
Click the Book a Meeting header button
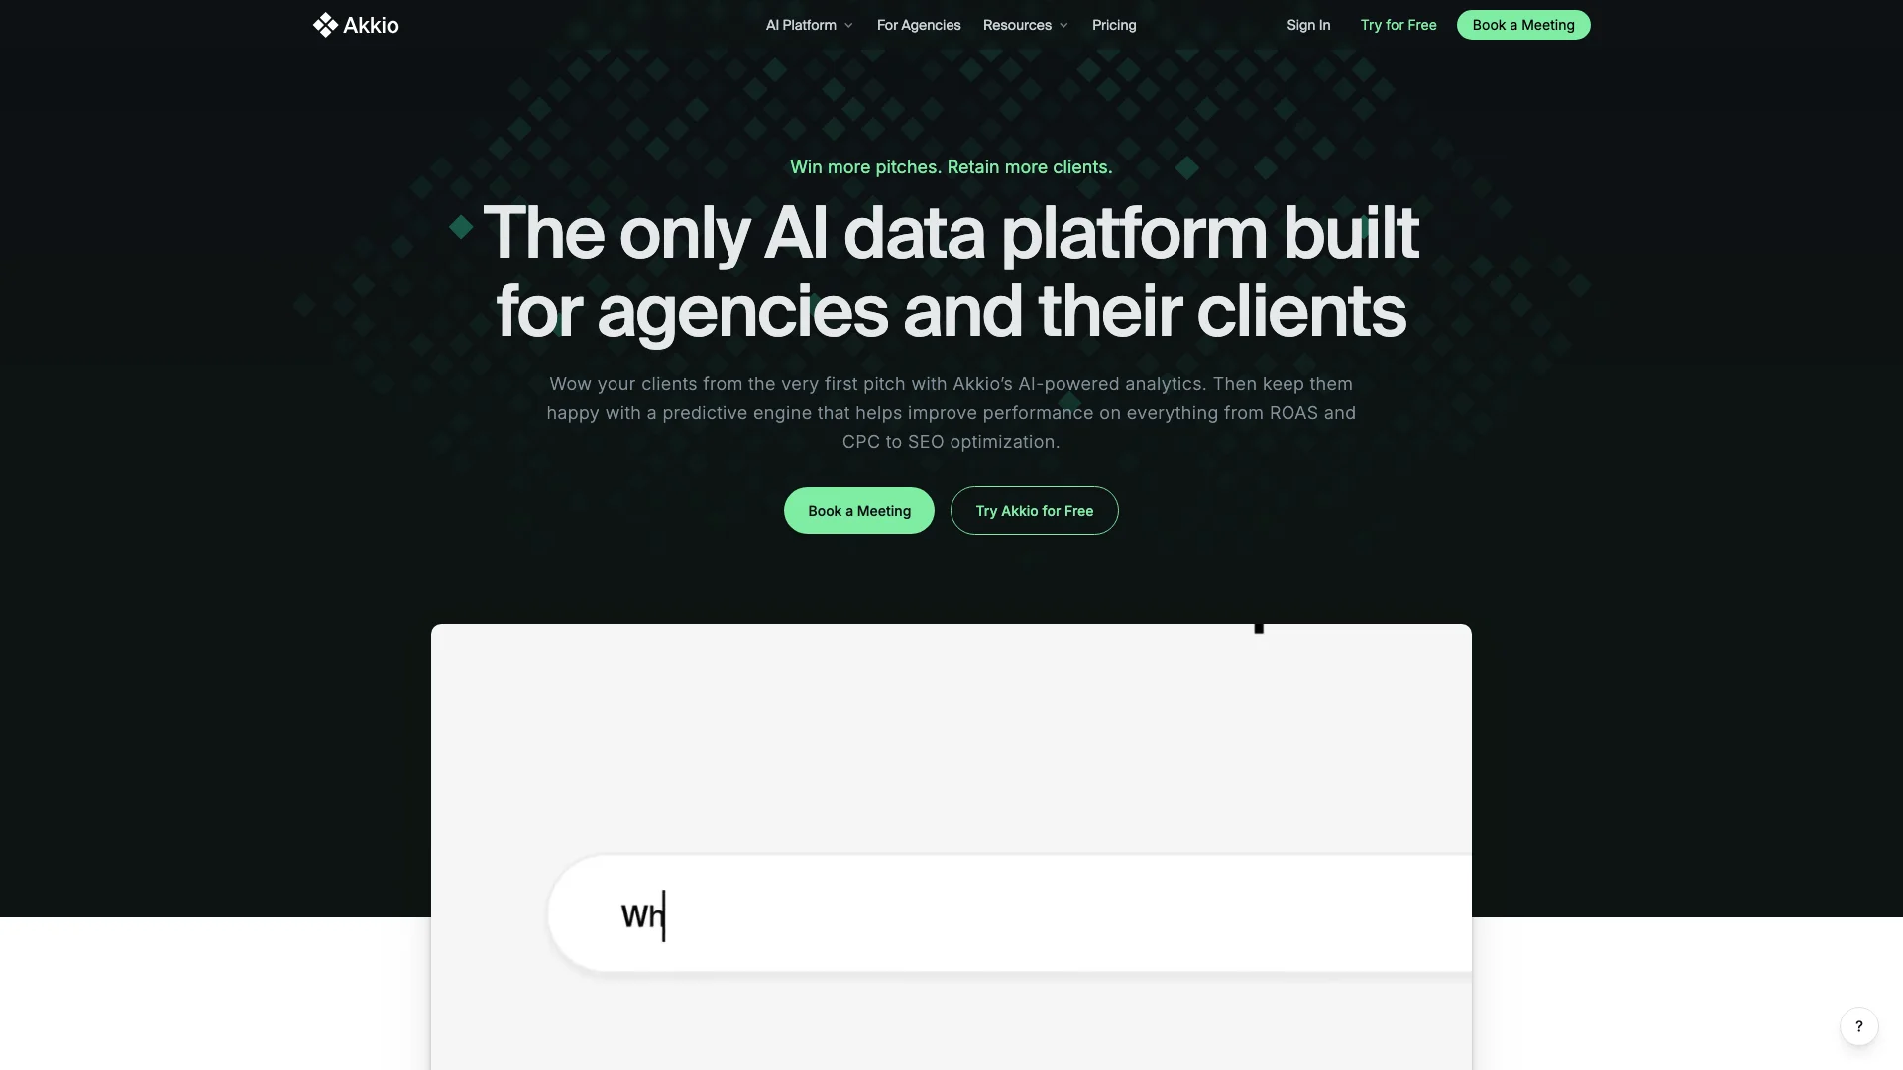click(1522, 25)
